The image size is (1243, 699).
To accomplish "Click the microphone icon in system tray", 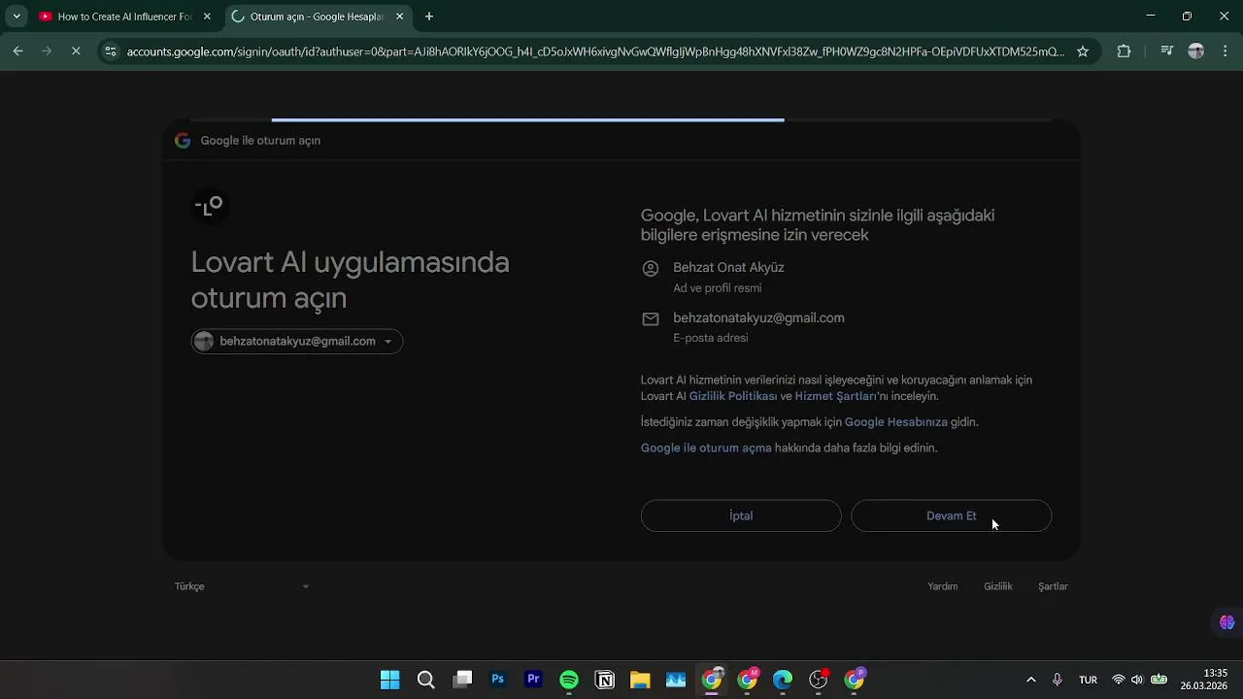I will pos(1058,680).
